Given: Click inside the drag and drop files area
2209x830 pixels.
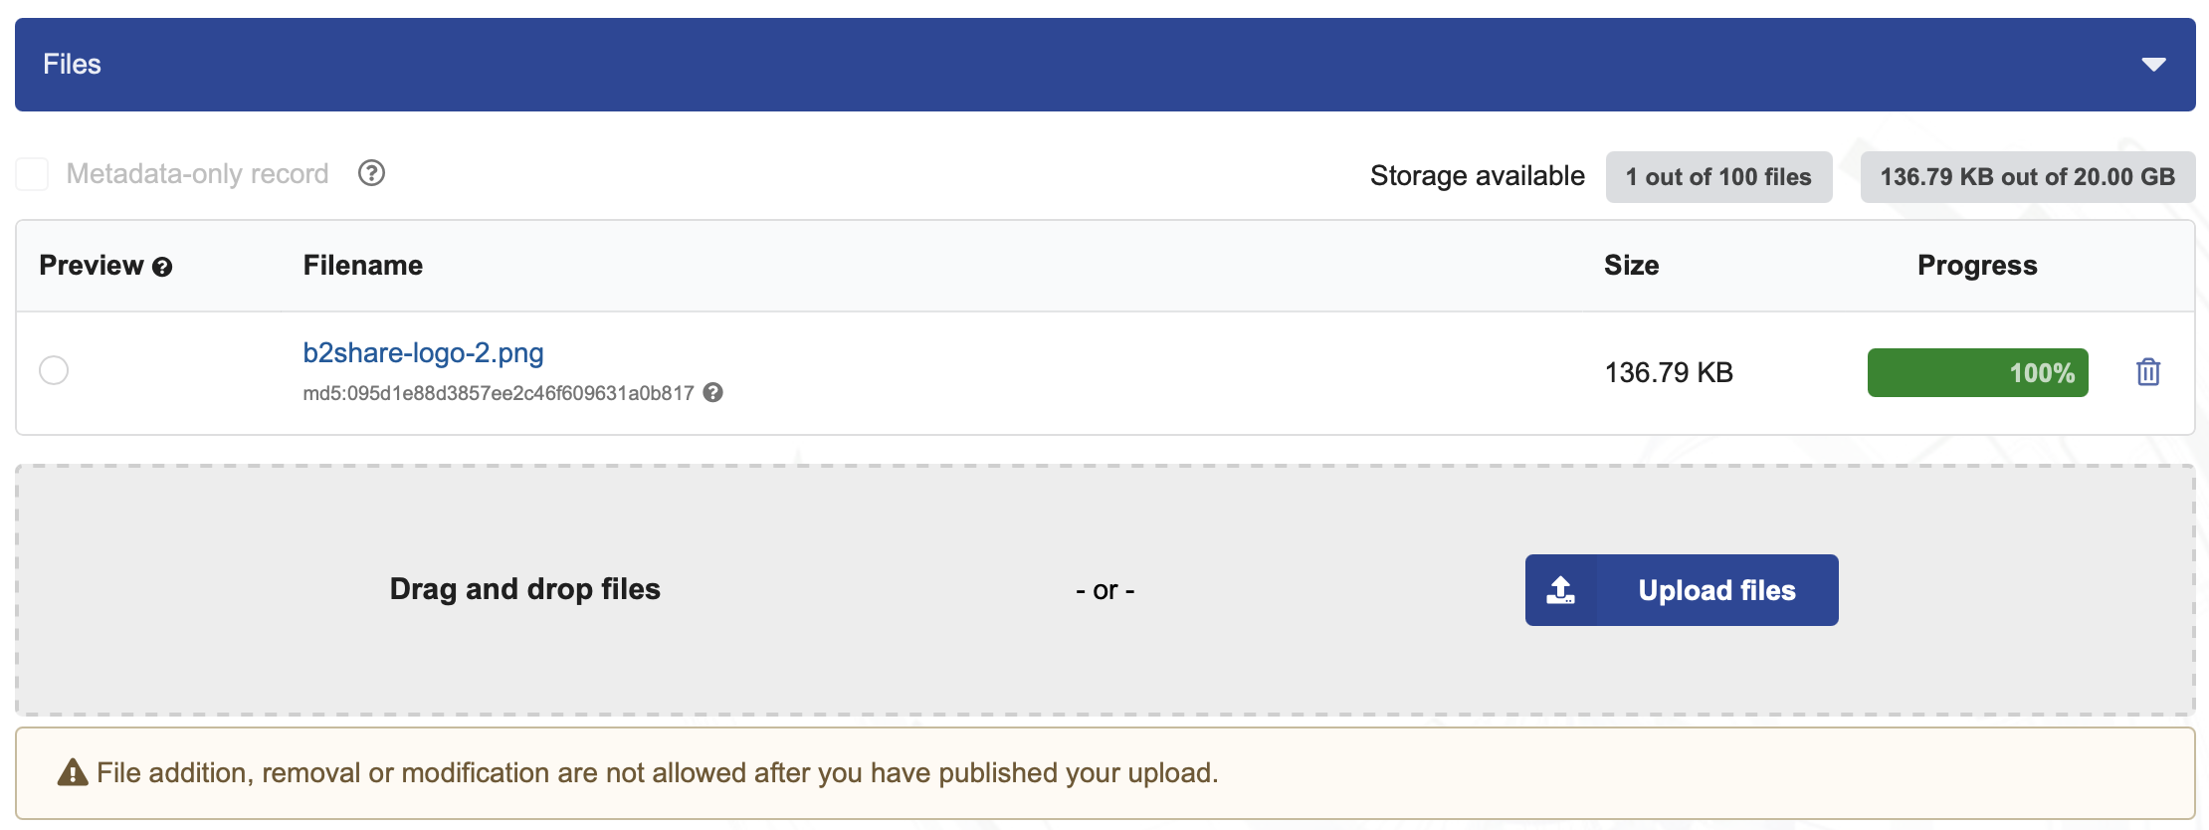Looking at the screenshot, I should tap(524, 589).
